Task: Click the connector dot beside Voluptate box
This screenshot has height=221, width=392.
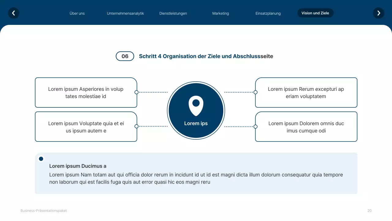Action: coord(137,126)
